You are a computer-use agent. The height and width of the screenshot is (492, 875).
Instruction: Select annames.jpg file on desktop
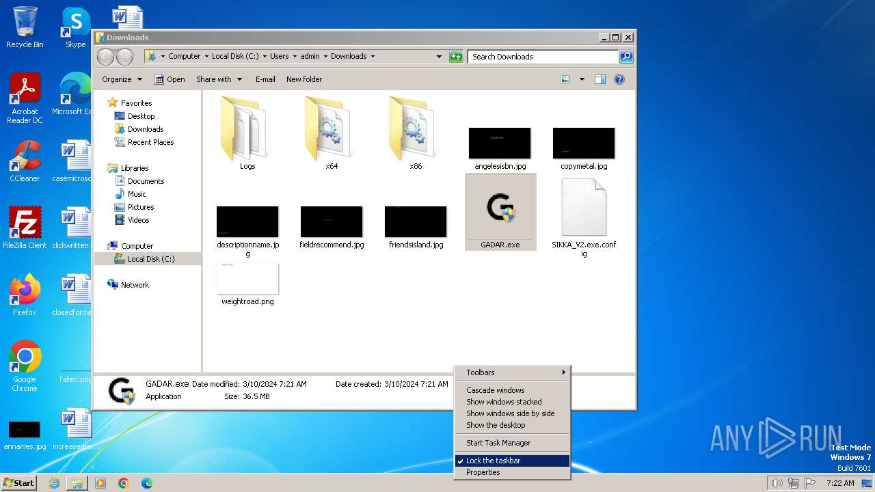(25, 436)
